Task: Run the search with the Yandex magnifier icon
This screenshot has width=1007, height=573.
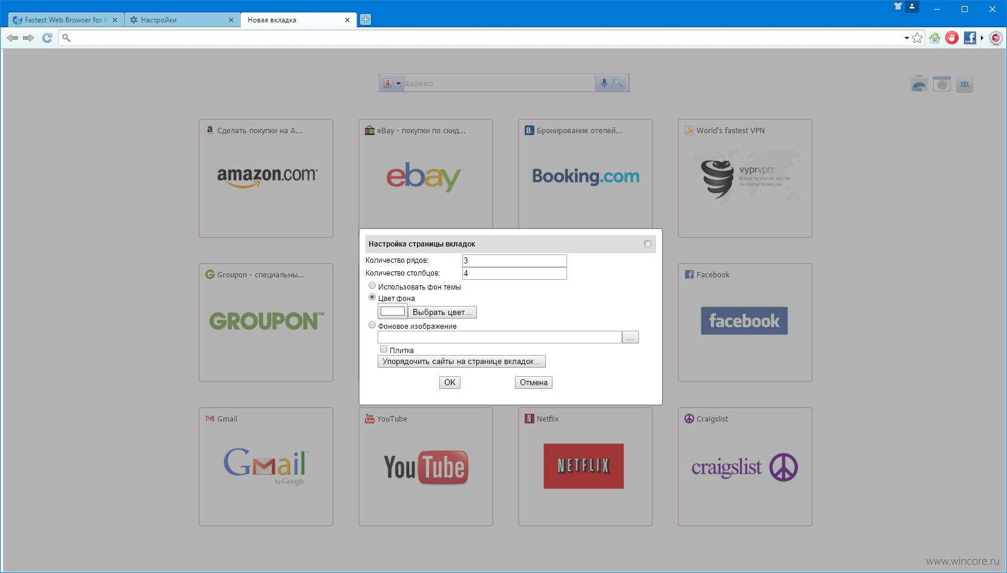Action: (x=618, y=83)
